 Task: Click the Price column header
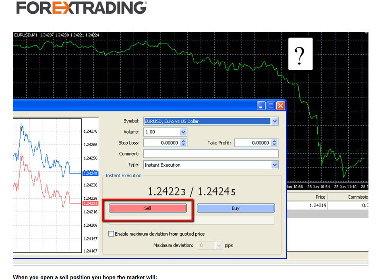tap(320, 197)
